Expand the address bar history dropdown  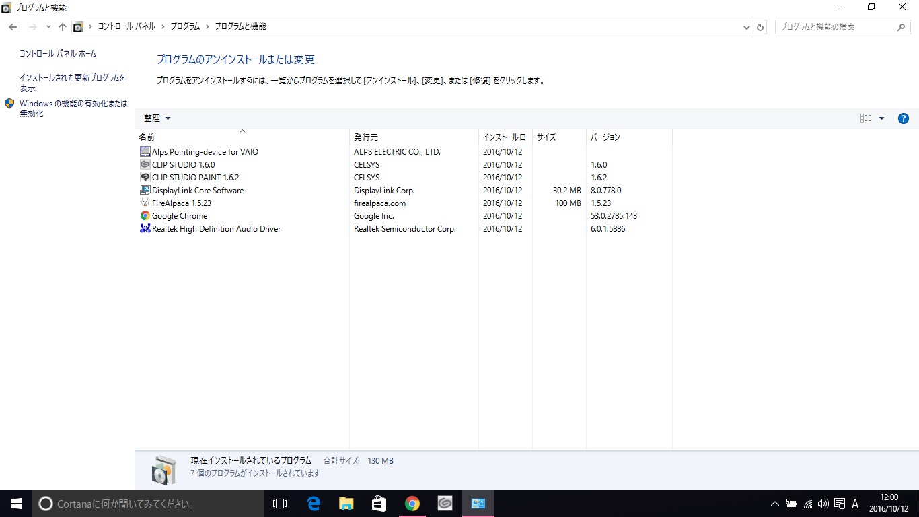747,27
